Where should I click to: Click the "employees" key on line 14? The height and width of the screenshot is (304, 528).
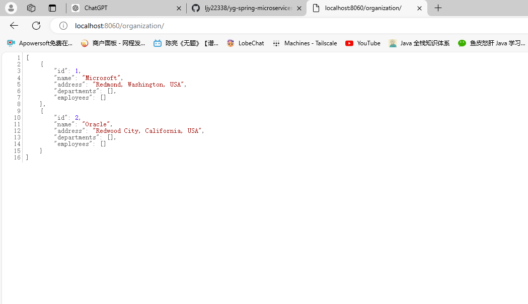[73, 144]
